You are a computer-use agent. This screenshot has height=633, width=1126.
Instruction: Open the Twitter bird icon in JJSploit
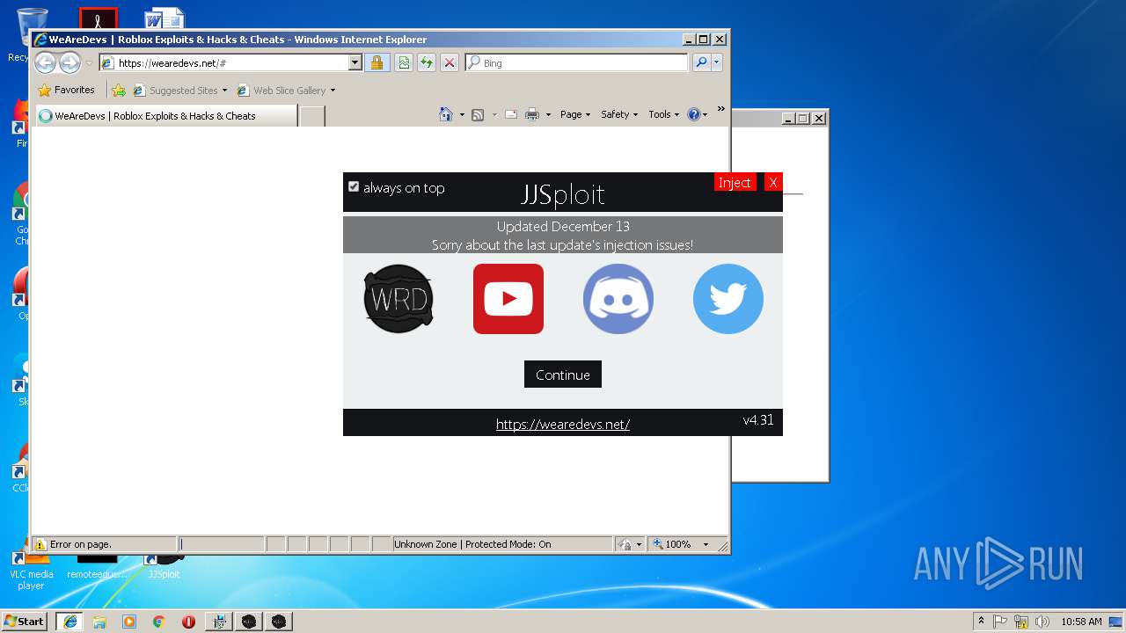click(728, 299)
